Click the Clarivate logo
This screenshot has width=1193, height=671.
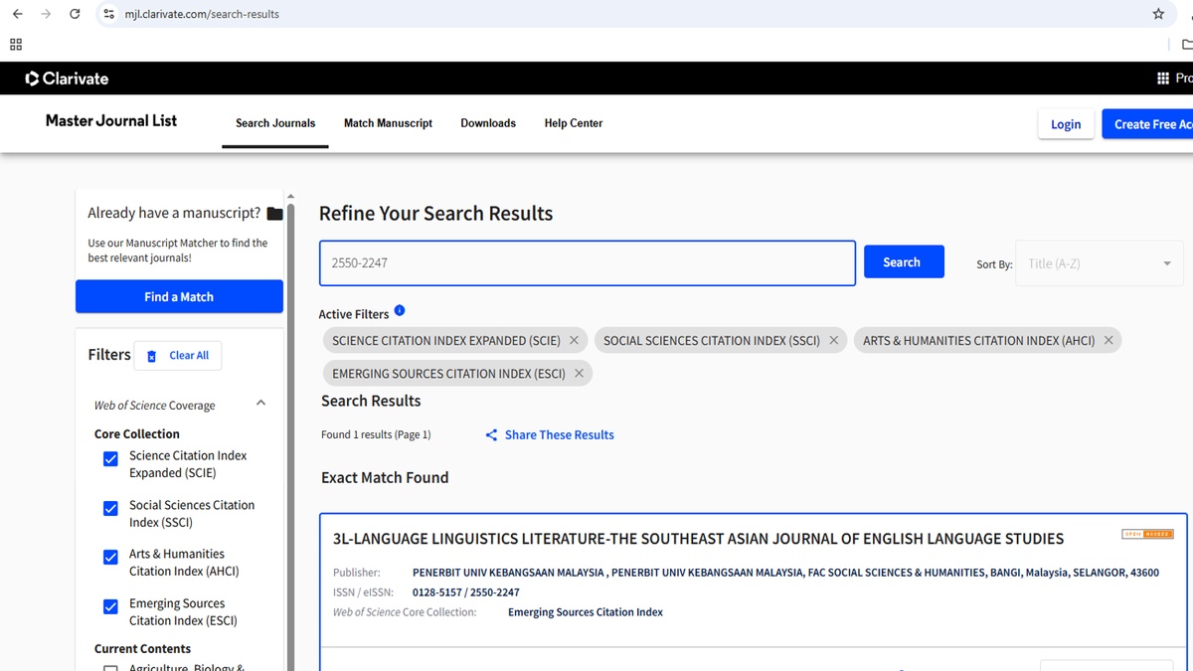(x=67, y=79)
